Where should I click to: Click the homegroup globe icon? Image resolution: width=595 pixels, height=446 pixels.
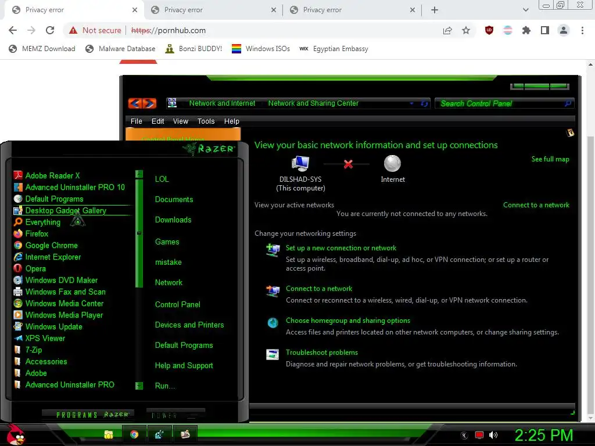click(273, 323)
